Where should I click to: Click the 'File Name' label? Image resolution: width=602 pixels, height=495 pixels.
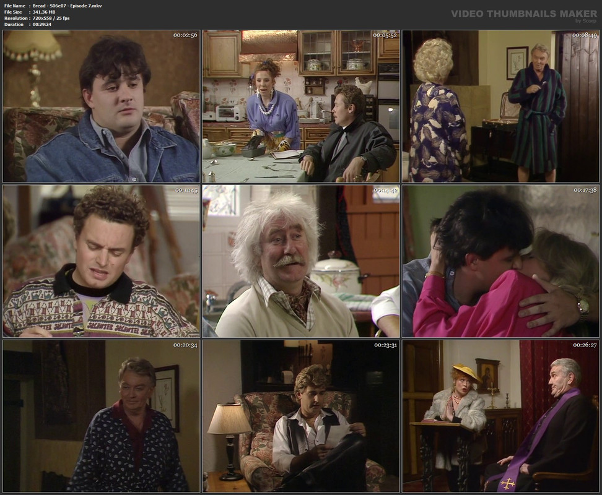click(x=15, y=6)
